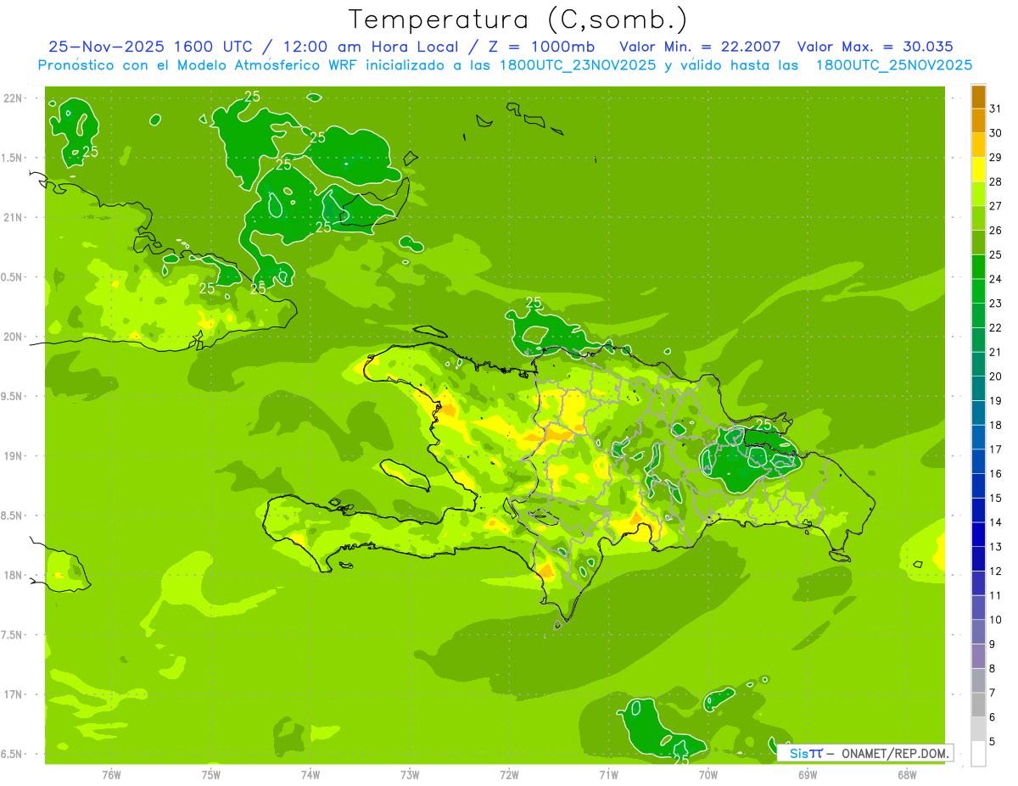This screenshot has height=786, width=1018.
Task: Select the "25-Nov-2025 1600 UTC" date text
Action: coord(150,47)
